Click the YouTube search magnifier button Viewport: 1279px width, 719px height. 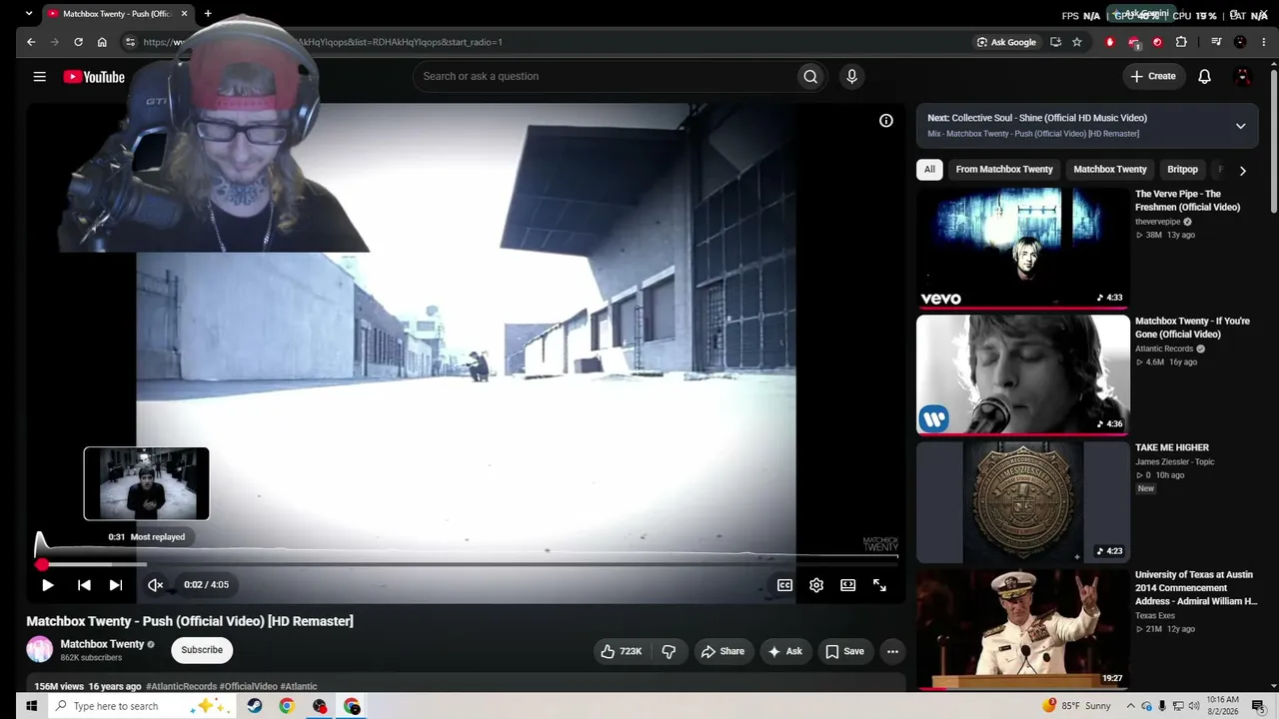(810, 77)
